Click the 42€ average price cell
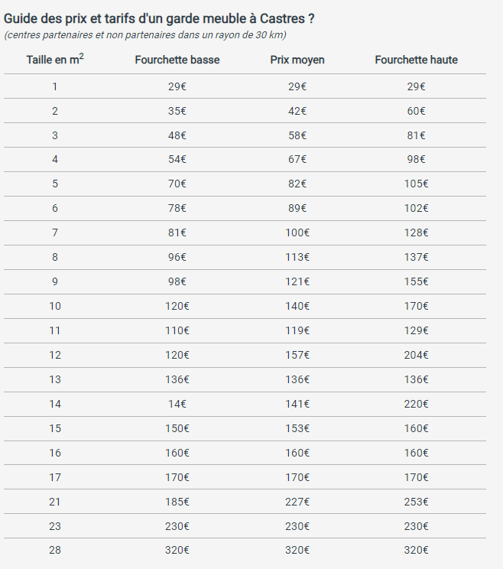The height and width of the screenshot is (569, 503). (x=297, y=111)
